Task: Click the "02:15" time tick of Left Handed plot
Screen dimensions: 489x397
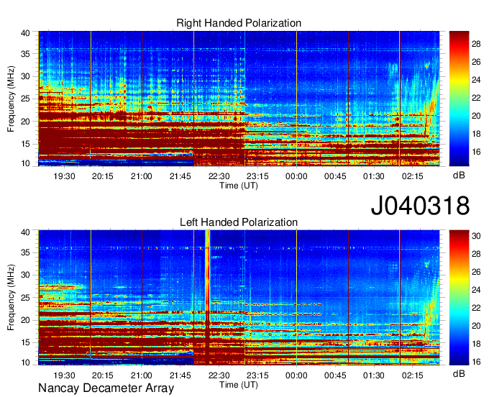Action: [x=413, y=375]
